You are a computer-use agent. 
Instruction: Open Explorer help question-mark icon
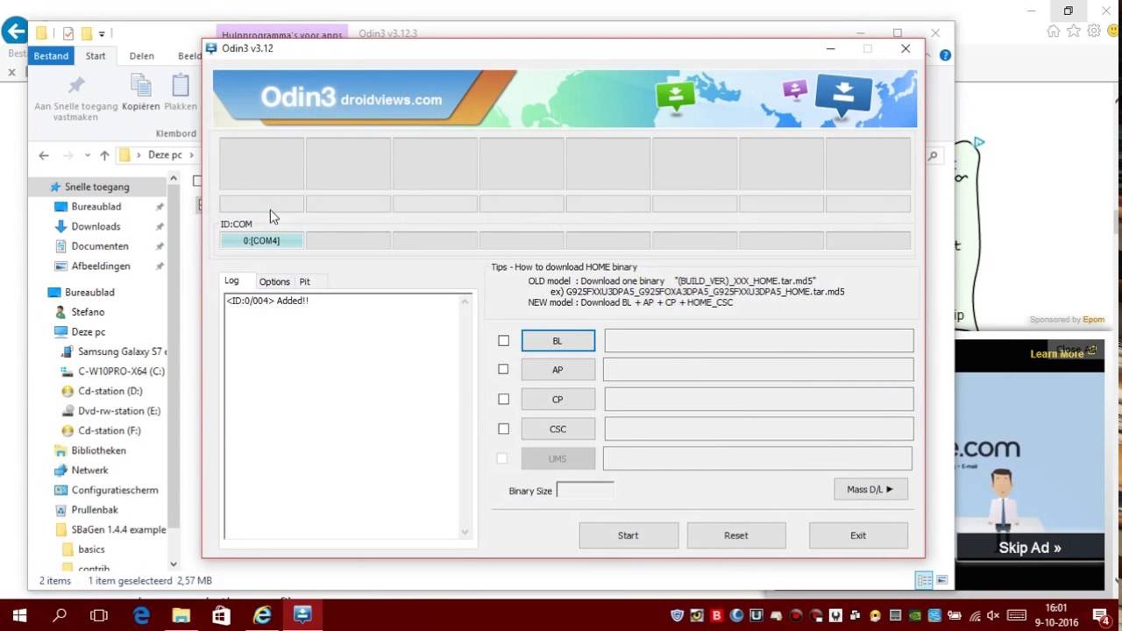pos(945,55)
